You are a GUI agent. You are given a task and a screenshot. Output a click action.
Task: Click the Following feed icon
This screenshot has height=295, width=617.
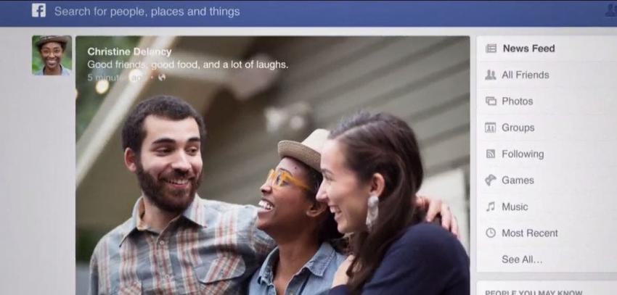[x=490, y=154]
